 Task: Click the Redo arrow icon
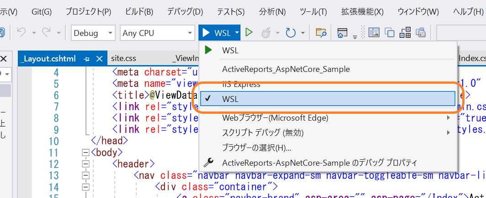[46, 32]
